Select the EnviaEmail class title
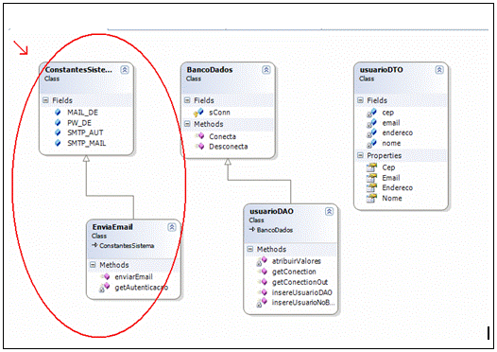497x352 pixels. click(x=112, y=227)
